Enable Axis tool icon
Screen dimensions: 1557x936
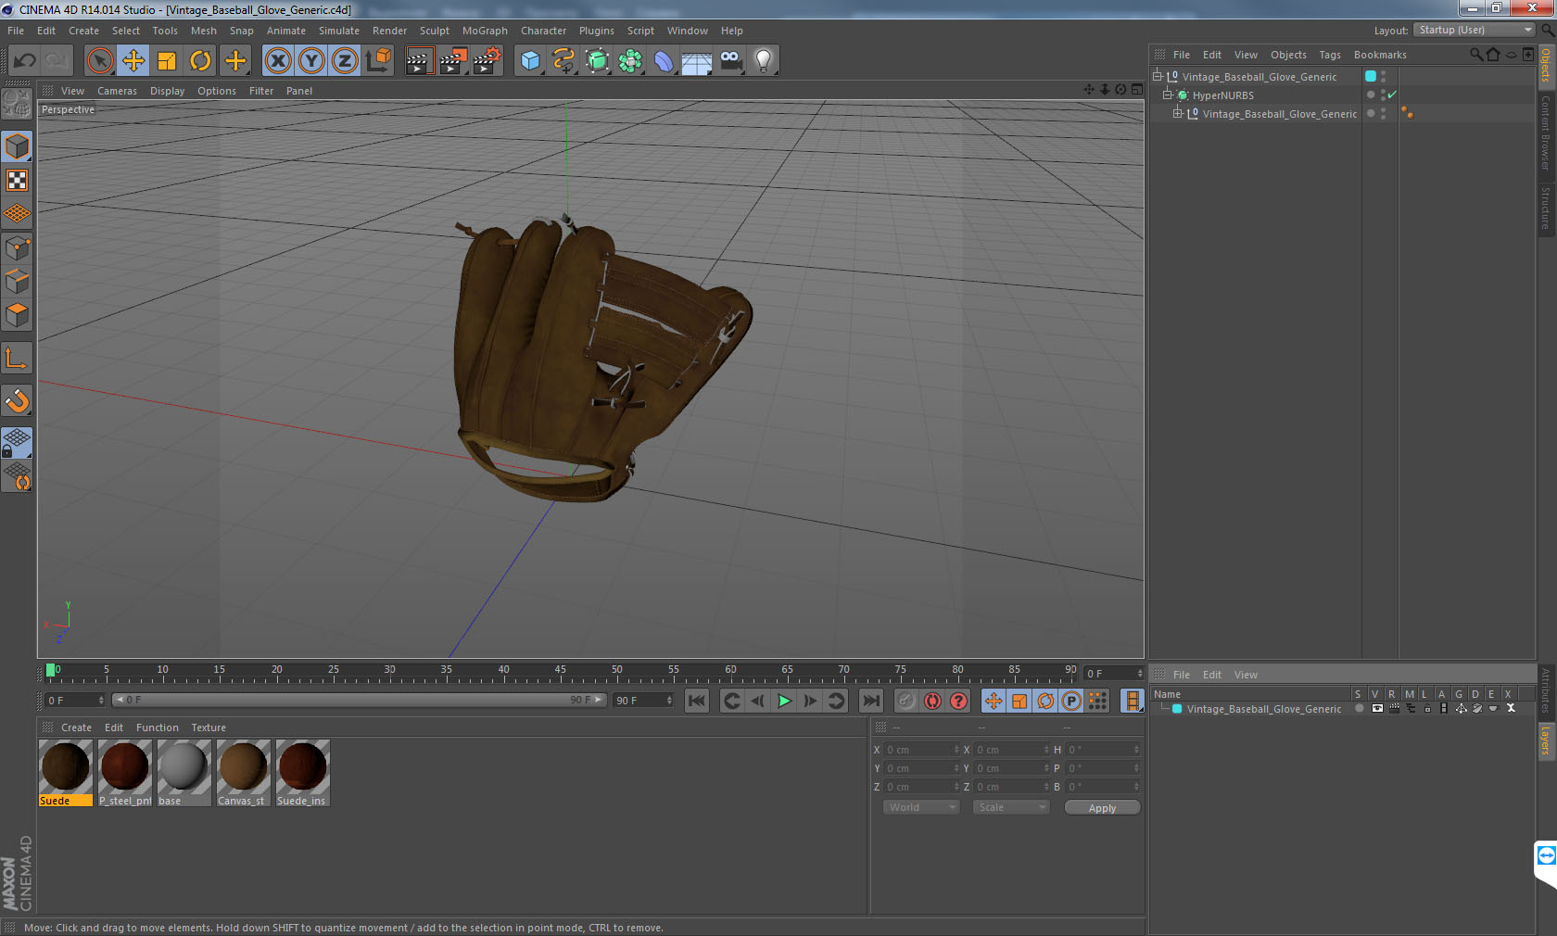[18, 358]
